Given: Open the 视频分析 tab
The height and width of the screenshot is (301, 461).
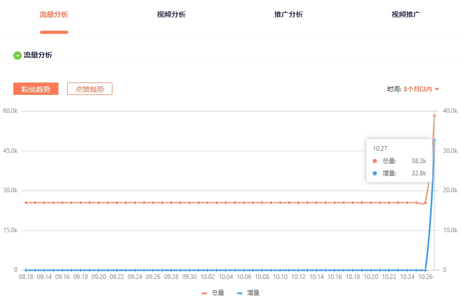Looking at the screenshot, I should coord(171,14).
